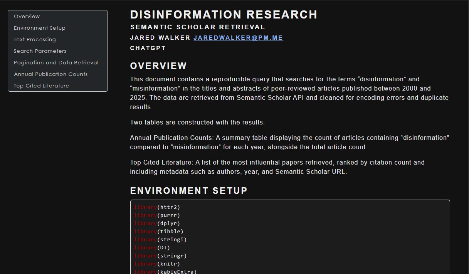
Task: Click the library(purrr) code line
Action: pyautogui.click(x=157, y=215)
